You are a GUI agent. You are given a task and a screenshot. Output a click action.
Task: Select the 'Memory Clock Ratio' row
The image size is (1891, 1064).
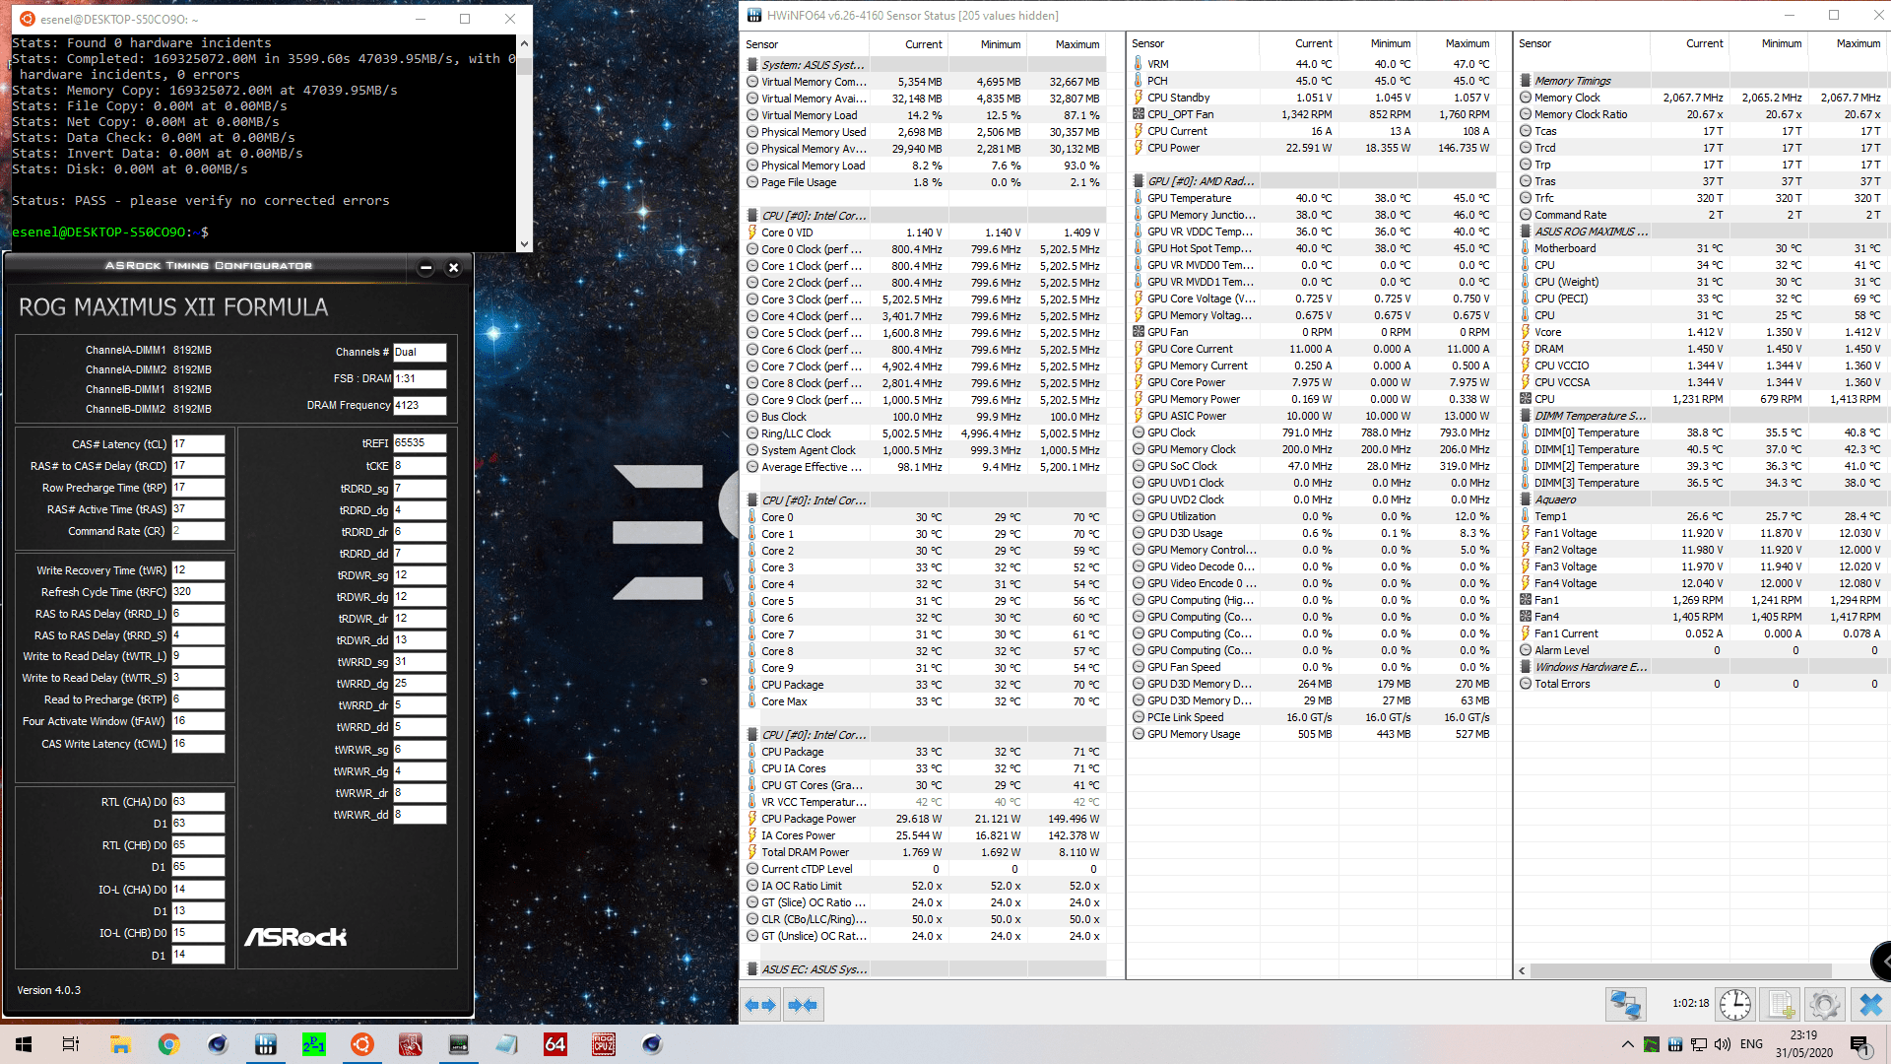[x=1701, y=114]
